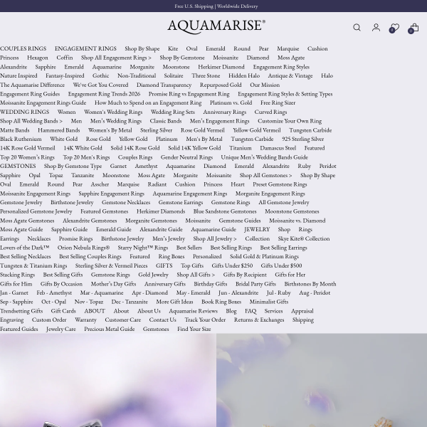Go to Shop All Jewelry
Screen dimensions: 427x427
click(215, 238)
